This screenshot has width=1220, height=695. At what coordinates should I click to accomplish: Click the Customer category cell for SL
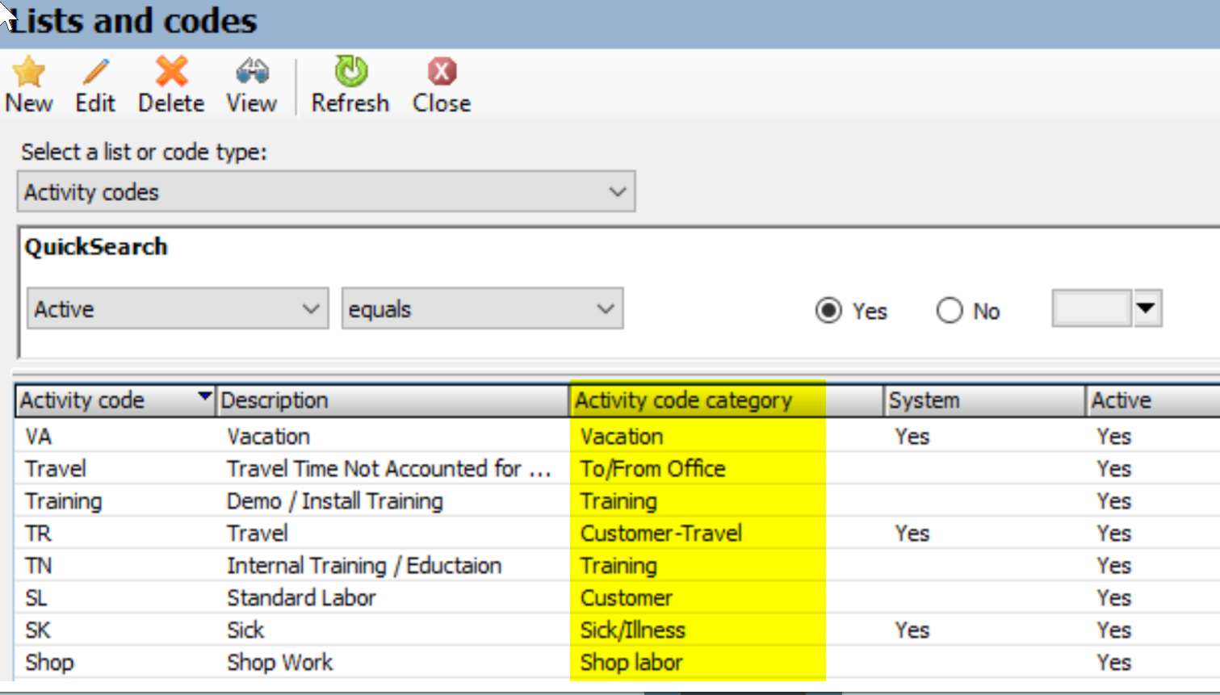(626, 597)
